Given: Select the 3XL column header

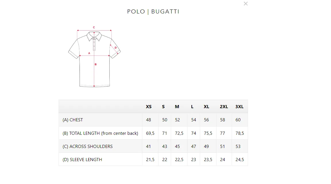Looking at the screenshot, I should [x=239, y=107].
